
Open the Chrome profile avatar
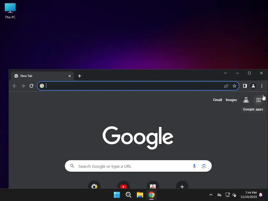253,86
